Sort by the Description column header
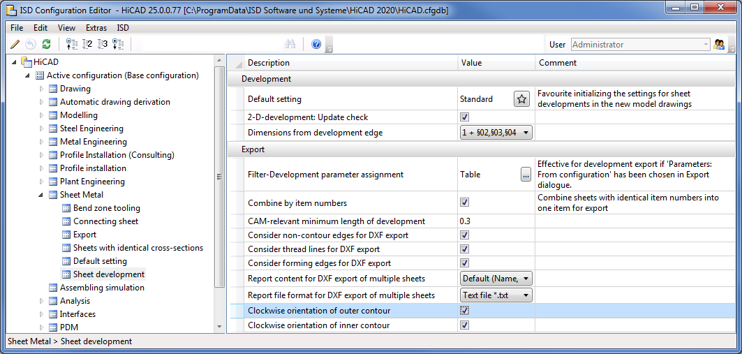 coord(350,63)
